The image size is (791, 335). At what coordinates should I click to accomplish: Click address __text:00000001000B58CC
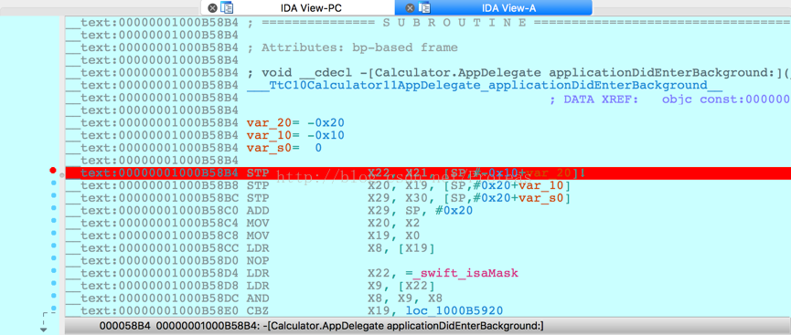tap(153, 248)
